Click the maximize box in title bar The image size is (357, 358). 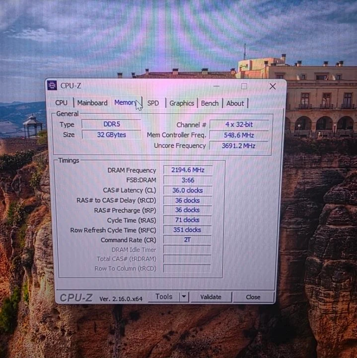pyautogui.click(x=244, y=87)
